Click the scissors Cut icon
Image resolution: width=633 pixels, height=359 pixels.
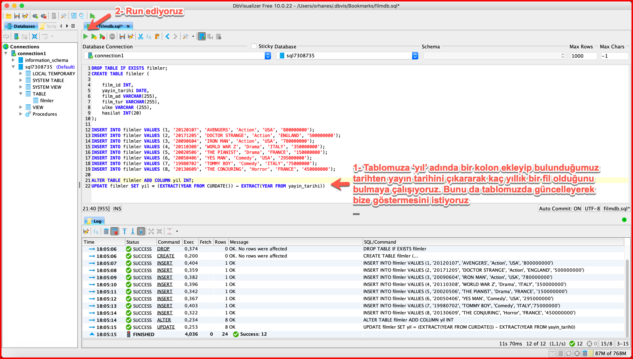pyautogui.click(x=141, y=37)
